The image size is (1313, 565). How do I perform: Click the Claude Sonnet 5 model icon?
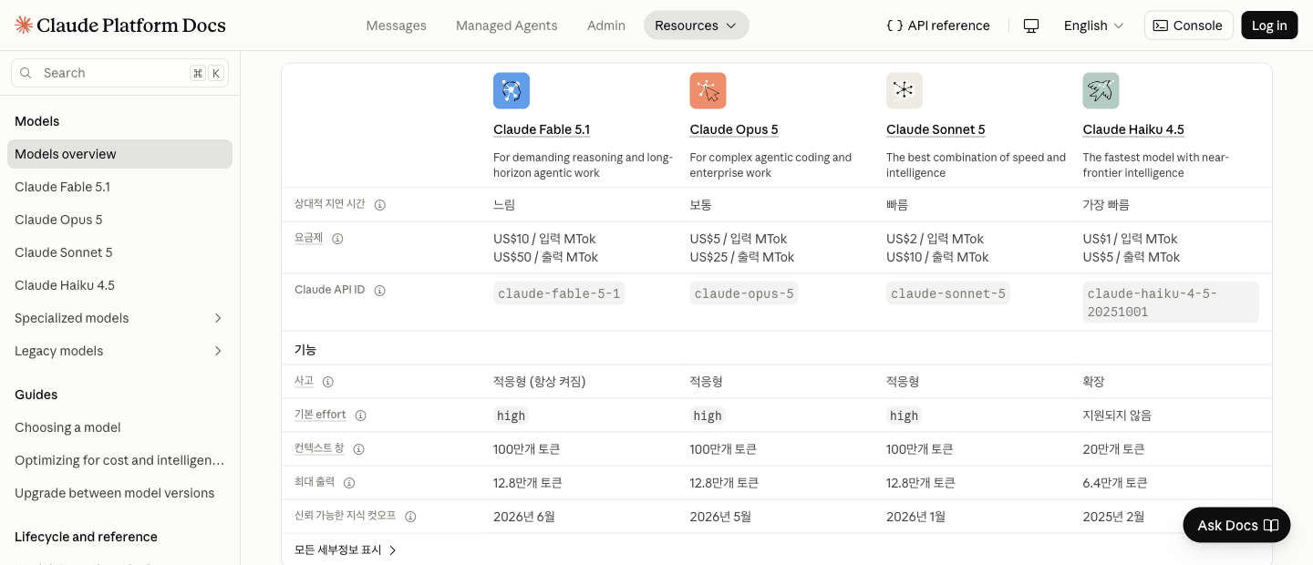pos(905,91)
